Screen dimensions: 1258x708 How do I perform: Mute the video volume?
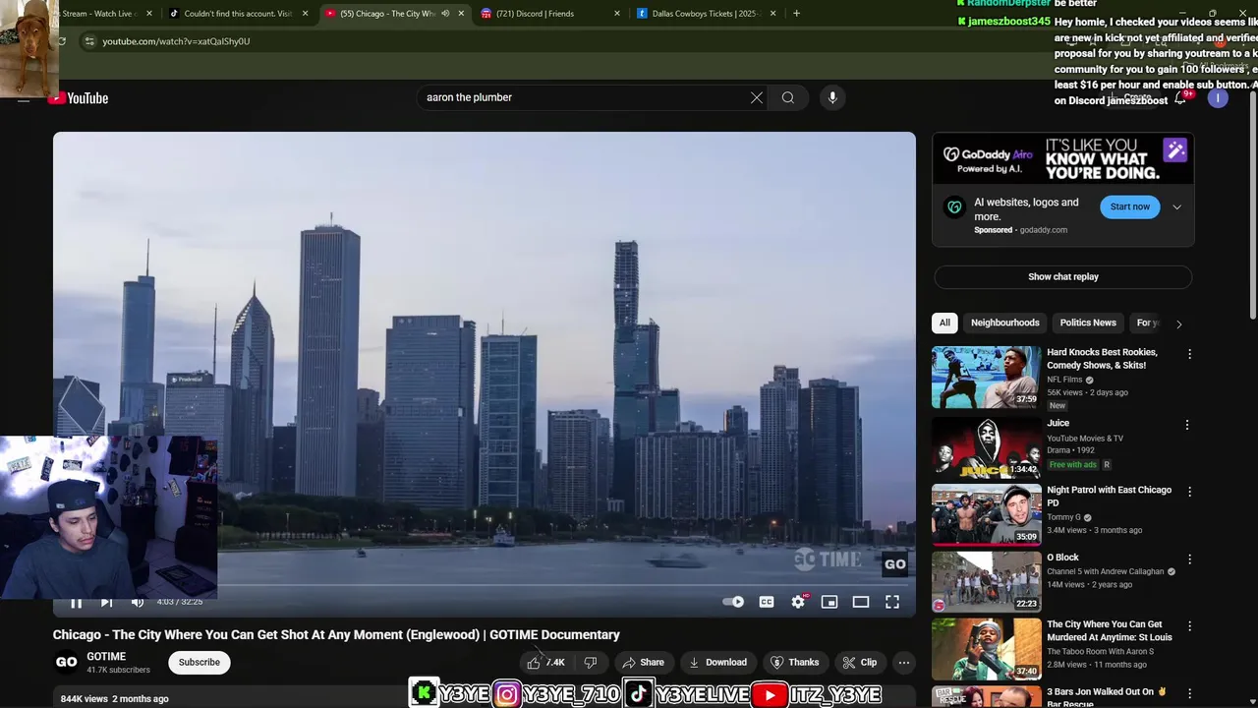(x=138, y=602)
